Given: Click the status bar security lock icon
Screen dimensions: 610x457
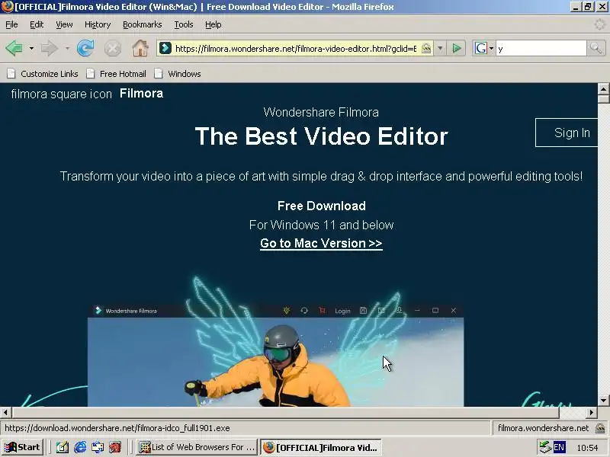Looking at the screenshot, I should (x=600, y=428).
